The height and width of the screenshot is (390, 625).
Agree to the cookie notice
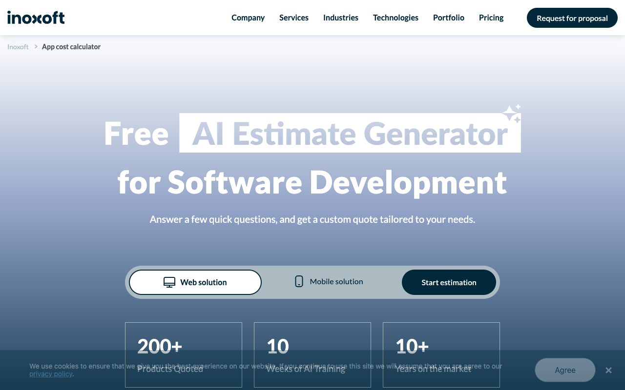(565, 370)
